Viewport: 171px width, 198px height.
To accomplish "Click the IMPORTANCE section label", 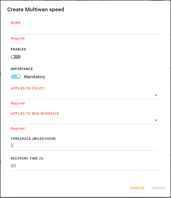I will (x=22, y=69).
